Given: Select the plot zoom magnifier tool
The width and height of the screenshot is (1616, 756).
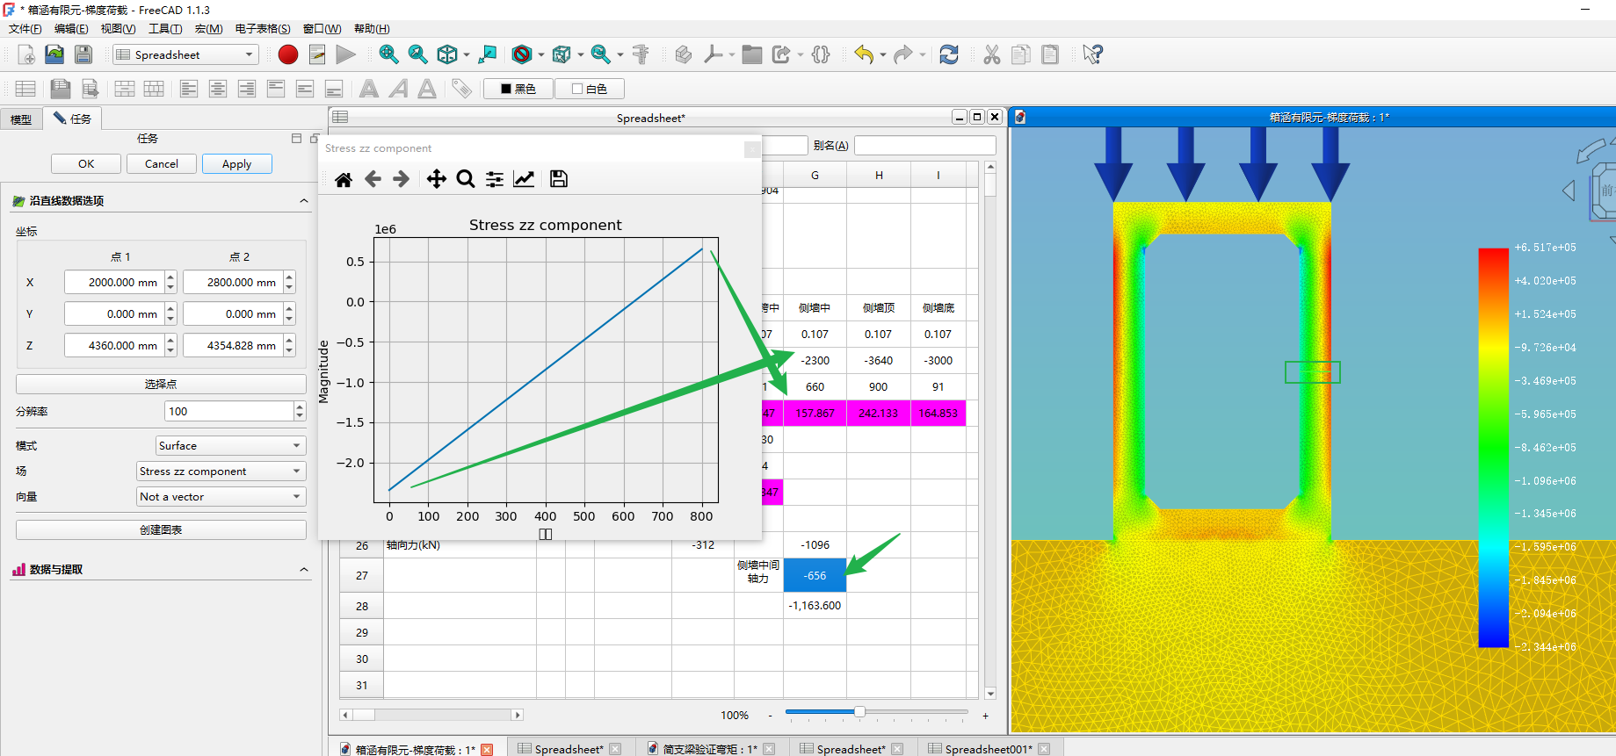Looking at the screenshot, I should (466, 179).
